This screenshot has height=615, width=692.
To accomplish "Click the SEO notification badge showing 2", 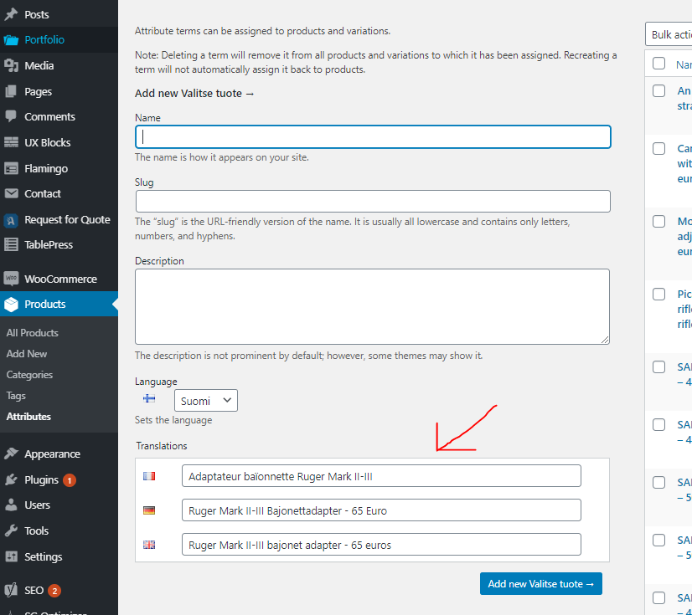I will [54, 591].
